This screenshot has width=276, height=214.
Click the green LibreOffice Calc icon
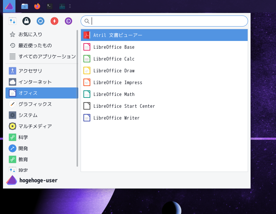pyautogui.click(x=87, y=59)
